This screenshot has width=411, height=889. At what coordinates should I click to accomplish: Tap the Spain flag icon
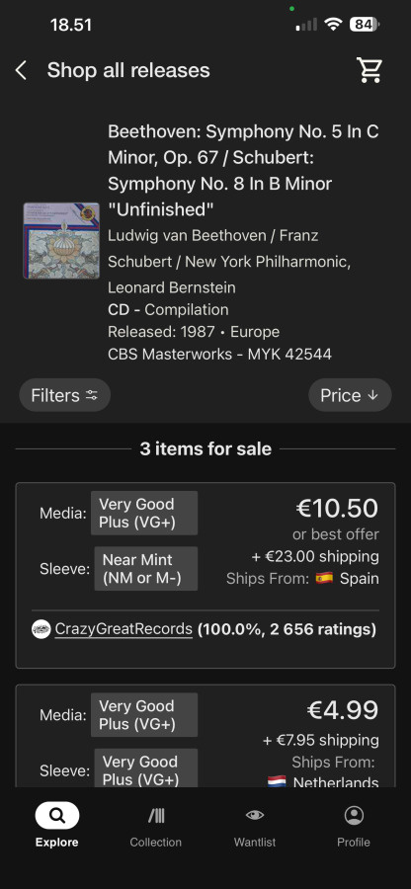[x=324, y=578]
